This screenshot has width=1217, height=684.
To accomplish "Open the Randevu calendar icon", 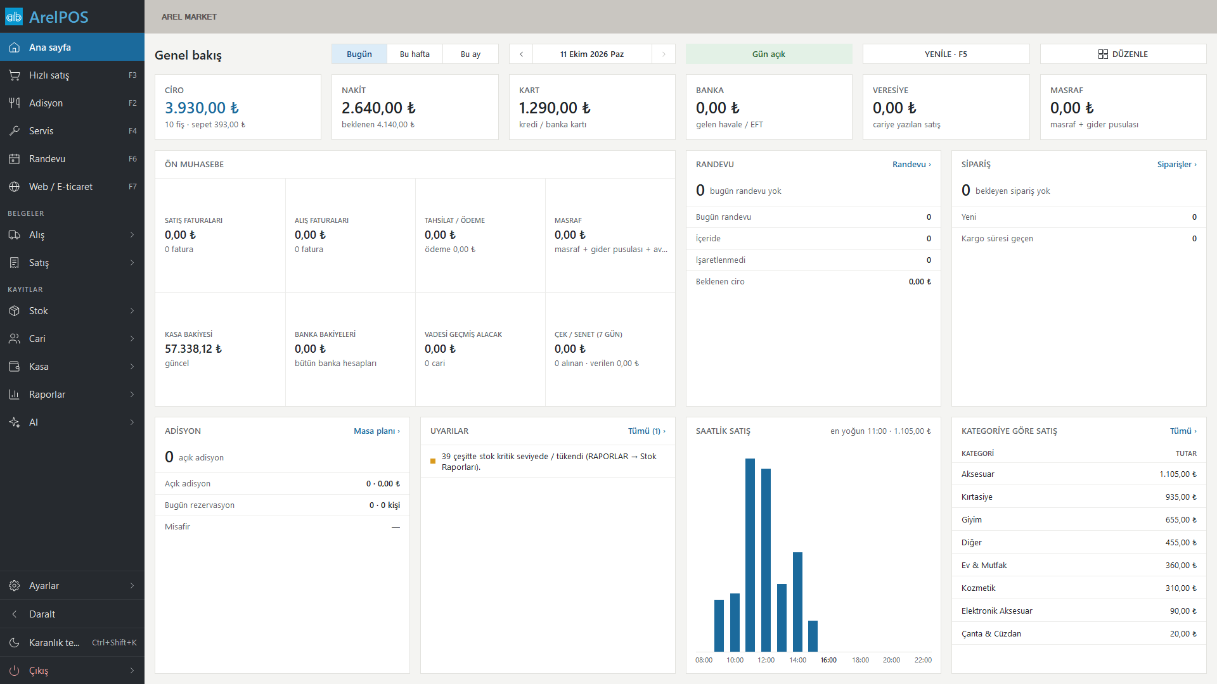I will tap(14, 159).
